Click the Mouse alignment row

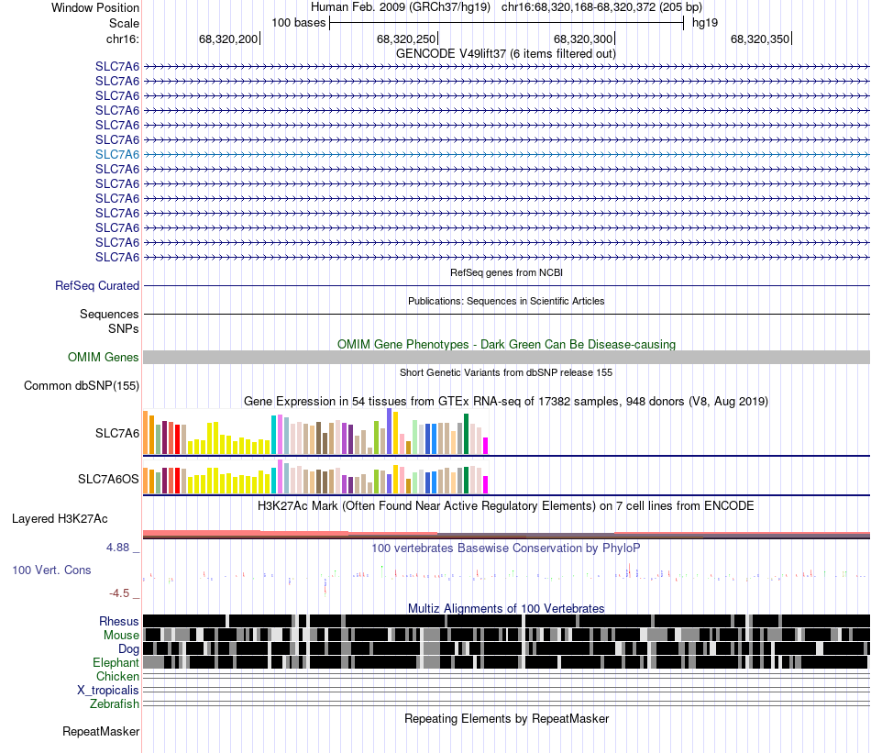tap(506, 635)
